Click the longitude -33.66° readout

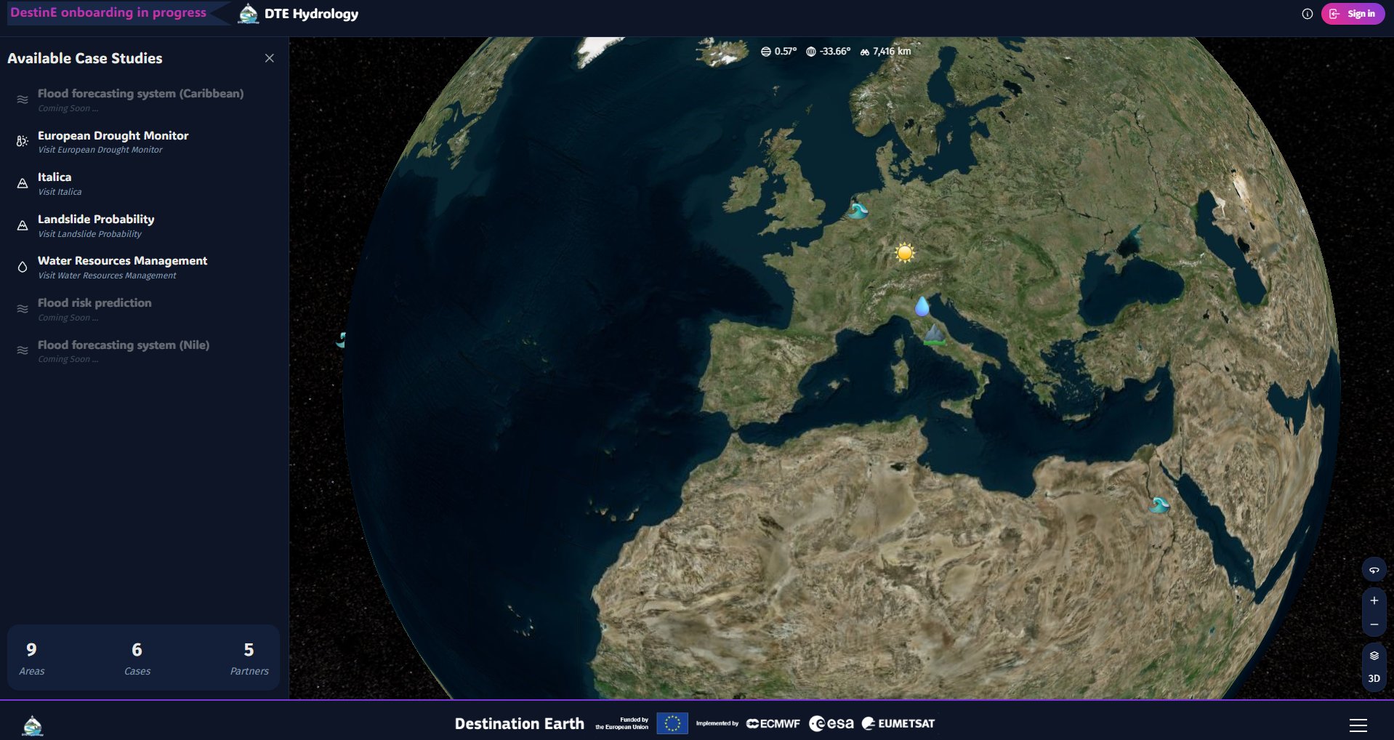pos(828,52)
